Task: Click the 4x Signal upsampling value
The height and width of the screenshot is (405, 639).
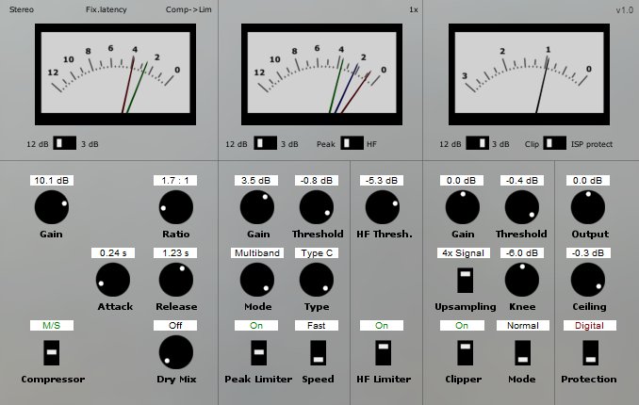Action: (x=461, y=253)
